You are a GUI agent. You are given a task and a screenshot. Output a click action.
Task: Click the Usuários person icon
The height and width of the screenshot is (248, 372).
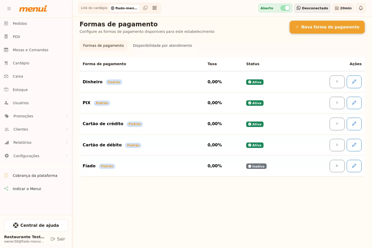[x=6, y=103]
